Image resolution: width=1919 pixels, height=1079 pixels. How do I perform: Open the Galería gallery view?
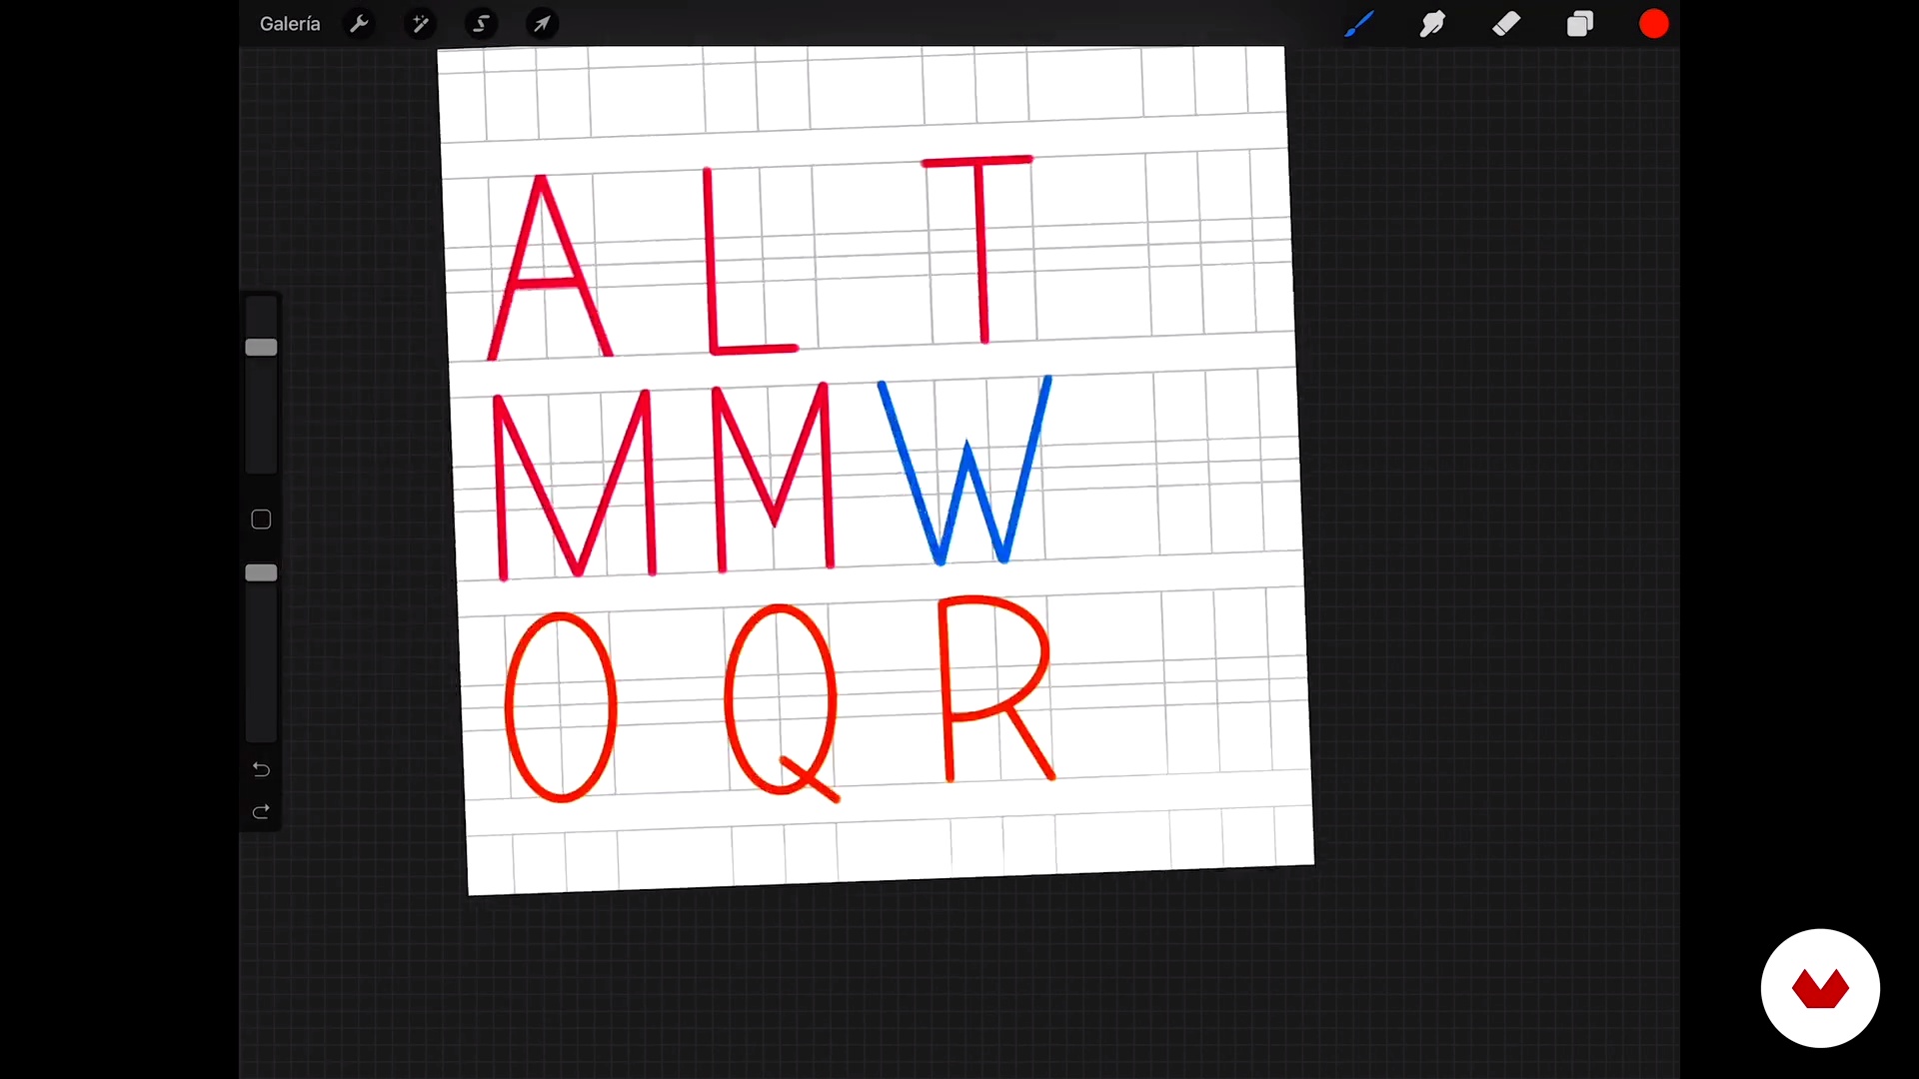coord(290,24)
